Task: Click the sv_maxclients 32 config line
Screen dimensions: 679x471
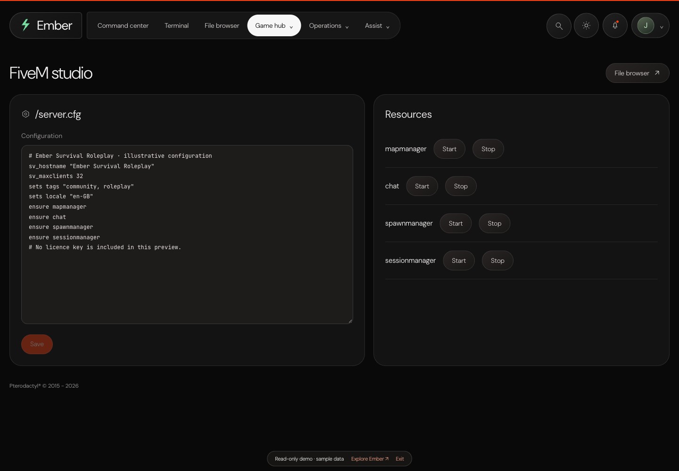Action: coord(56,176)
